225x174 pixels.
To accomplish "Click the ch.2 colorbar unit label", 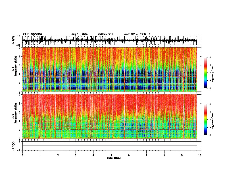I will 213,121.
